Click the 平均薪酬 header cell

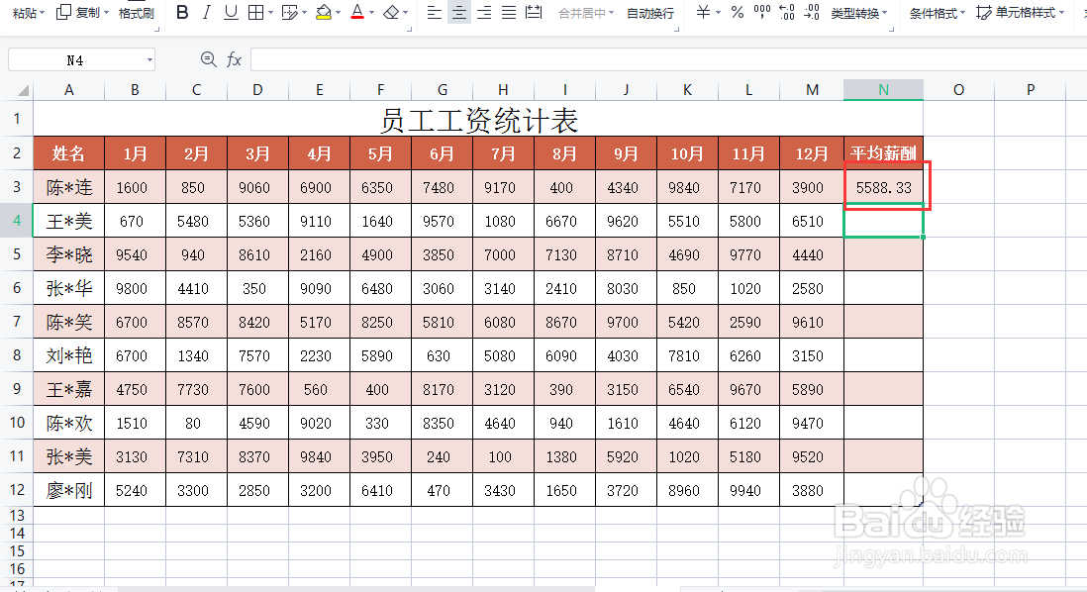(883, 153)
